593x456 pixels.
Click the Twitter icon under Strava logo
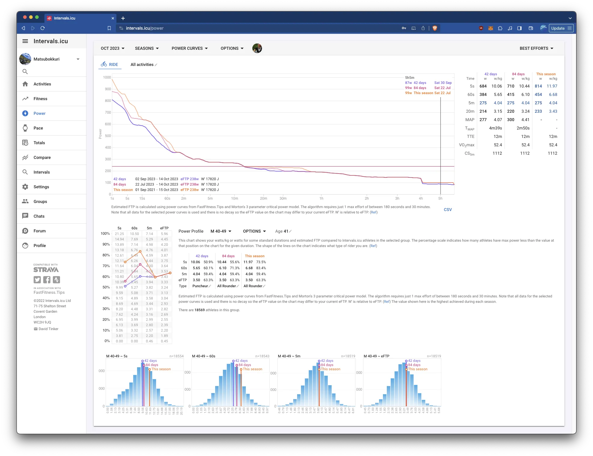coord(37,280)
